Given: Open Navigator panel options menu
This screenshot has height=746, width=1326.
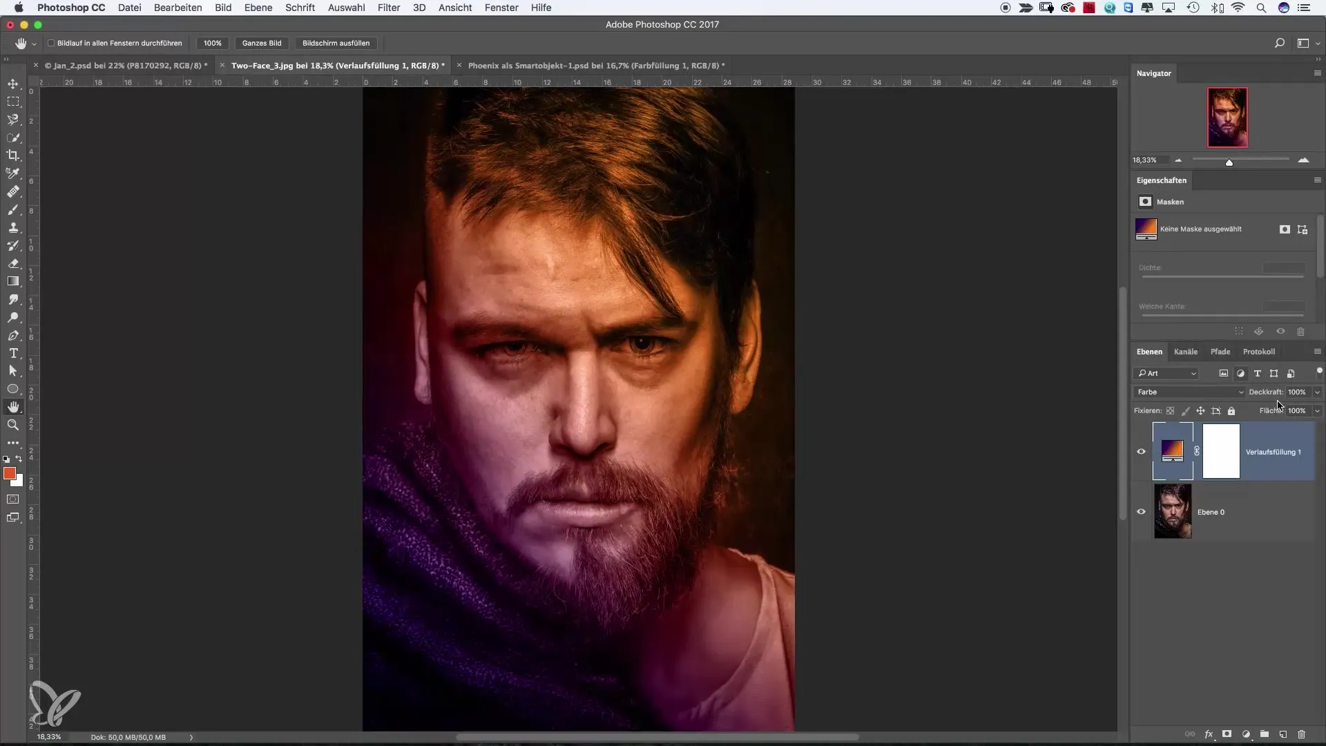Looking at the screenshot, I should click(x=1317, y=73).
